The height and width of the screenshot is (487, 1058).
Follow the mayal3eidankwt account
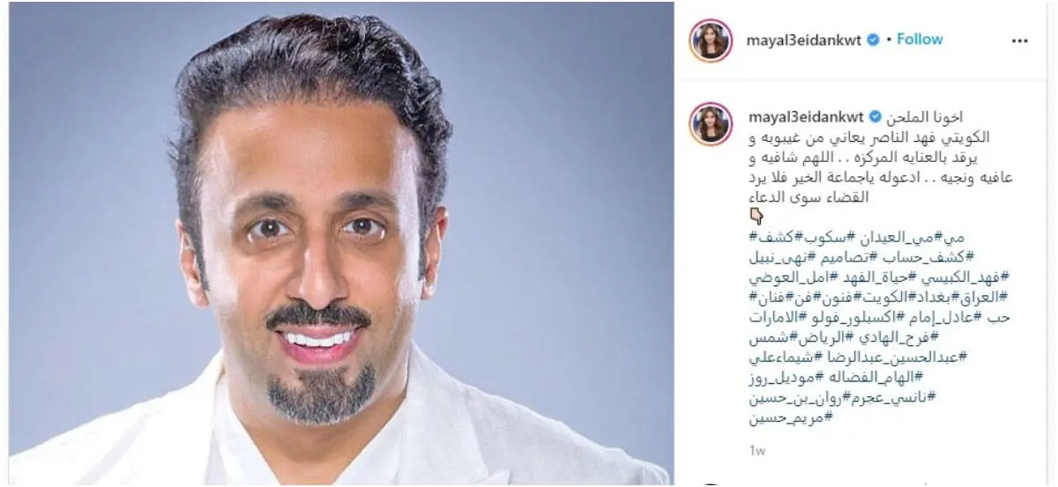920,40
